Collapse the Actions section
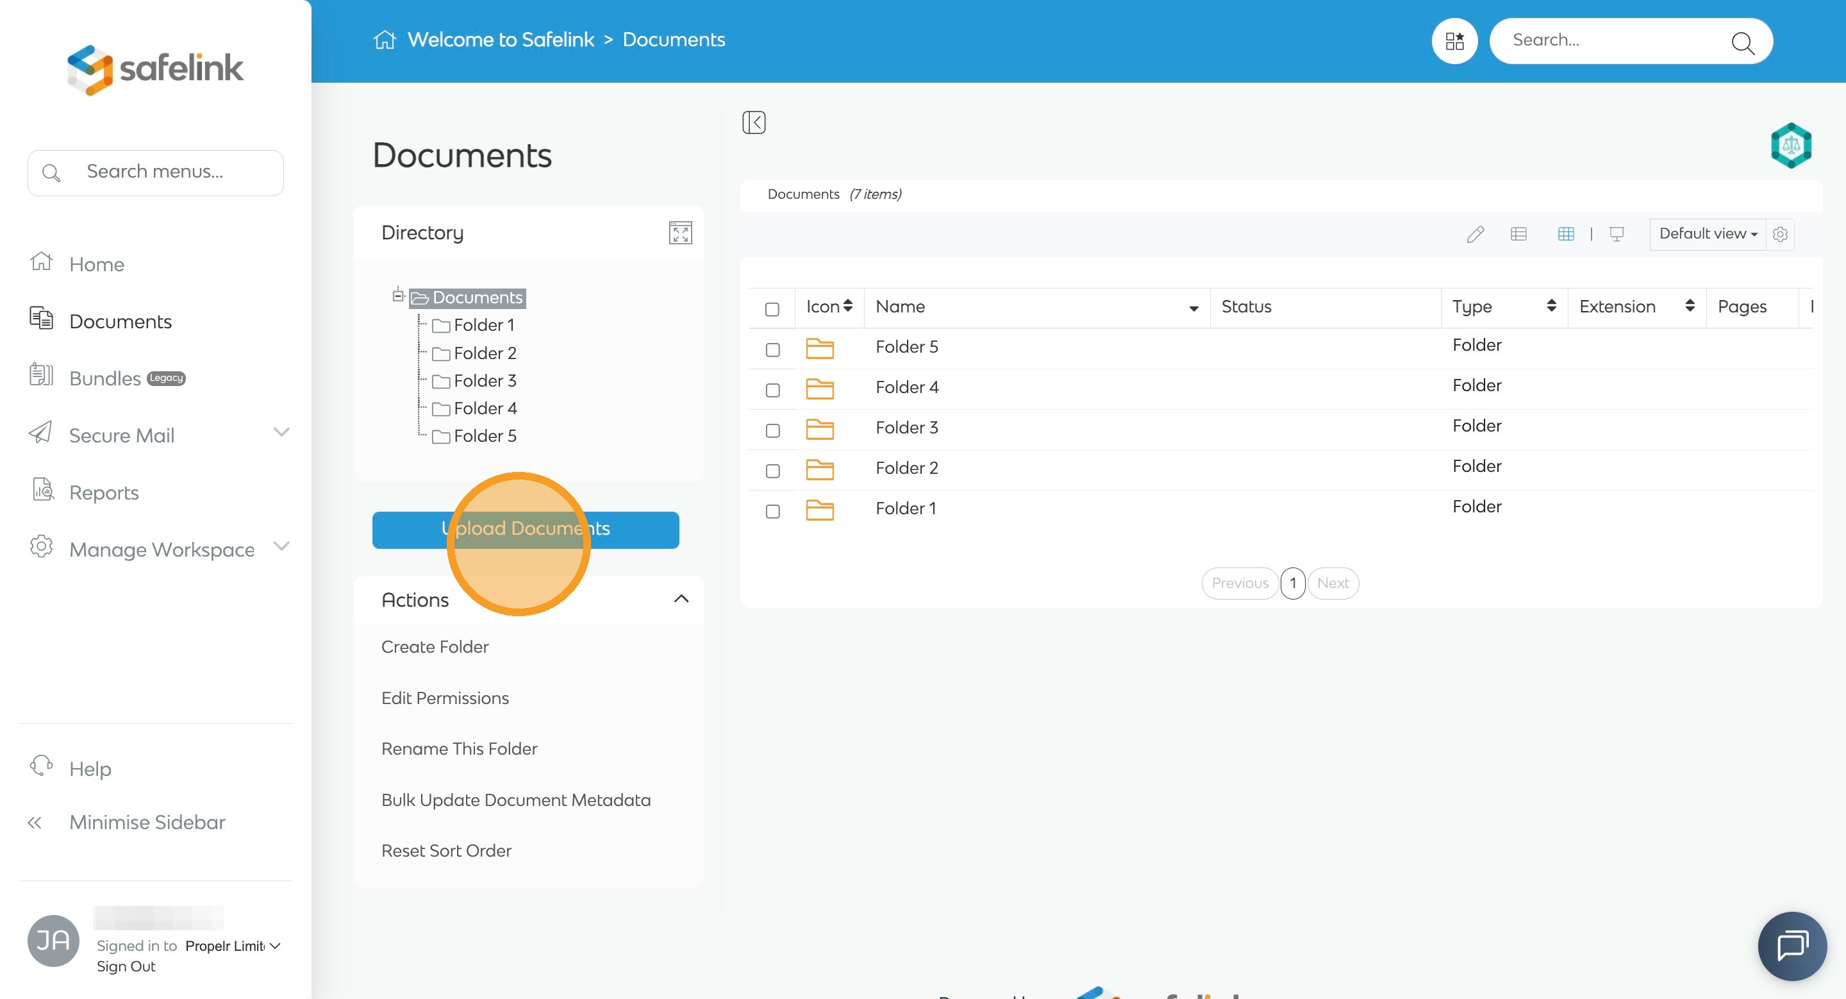The height and width of the screenshot is (999, 1846). [681, 598]
